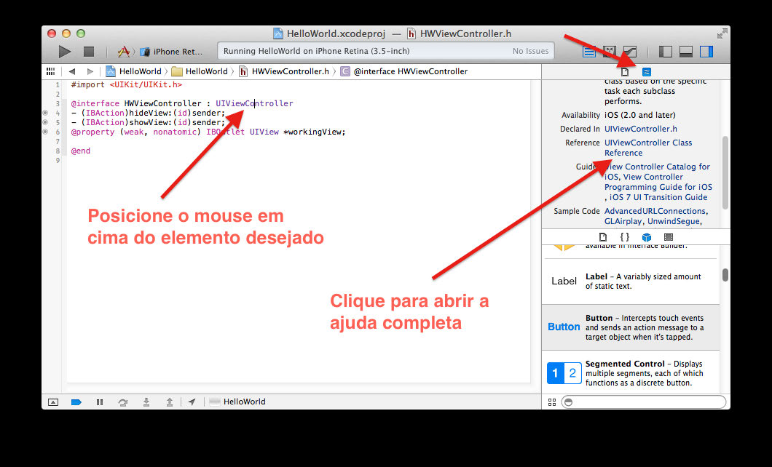The width and height of the screenshot is (772, 467).
Task: Select the Quick Help inspector icon
Action: (x=646, y=71)
